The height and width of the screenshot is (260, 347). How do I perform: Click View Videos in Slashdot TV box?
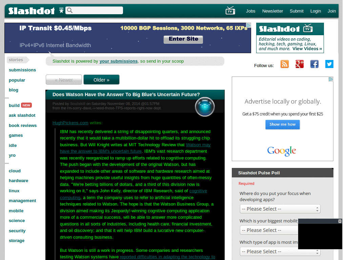(x=307, y=49)
